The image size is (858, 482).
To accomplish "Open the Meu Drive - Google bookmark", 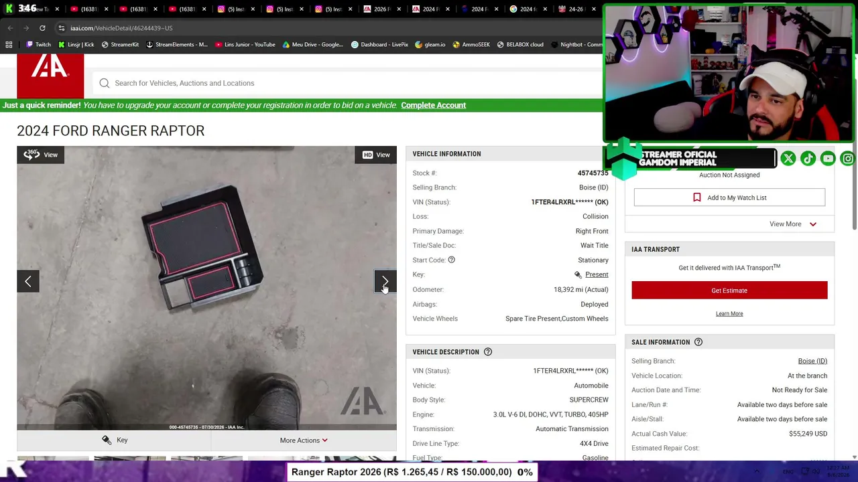I will (x=312, y=45).
